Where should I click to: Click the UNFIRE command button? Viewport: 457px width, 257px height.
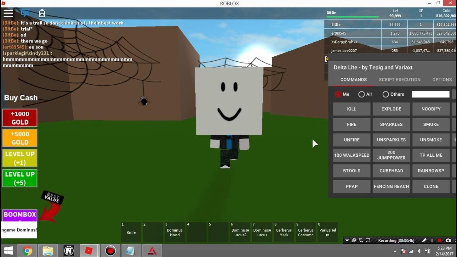(352, 140)
